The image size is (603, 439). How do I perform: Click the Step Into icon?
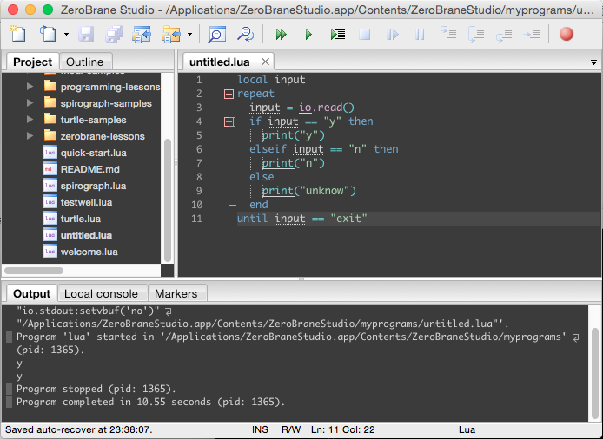(448, 34)
